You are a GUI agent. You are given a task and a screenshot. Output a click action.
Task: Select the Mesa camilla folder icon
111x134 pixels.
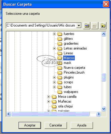(54, 97)
